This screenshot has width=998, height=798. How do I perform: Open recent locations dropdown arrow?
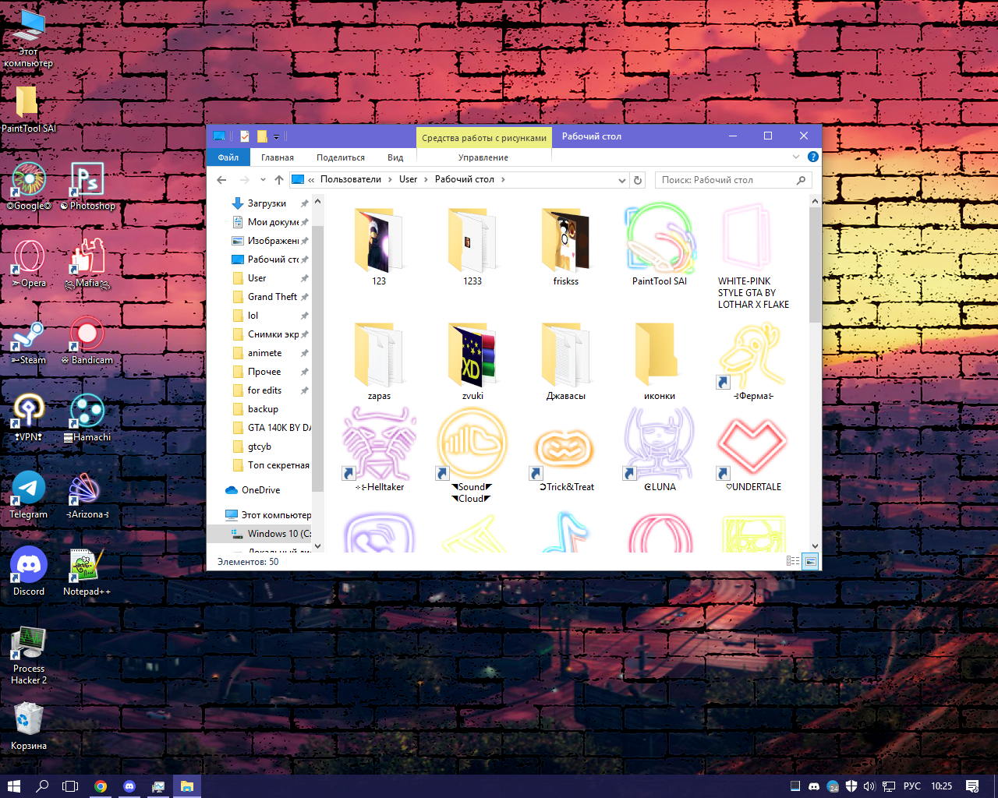[x=263, y=180]
